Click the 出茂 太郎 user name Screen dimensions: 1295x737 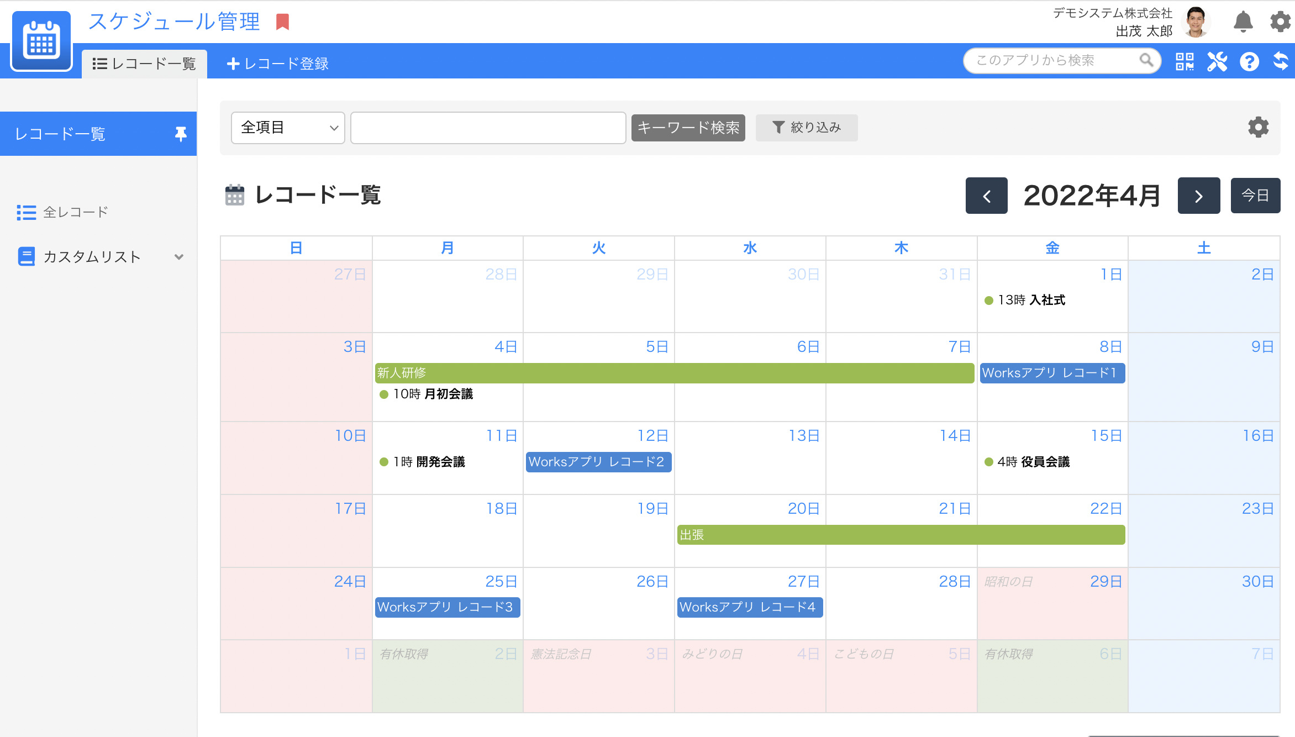(1144, 31)
